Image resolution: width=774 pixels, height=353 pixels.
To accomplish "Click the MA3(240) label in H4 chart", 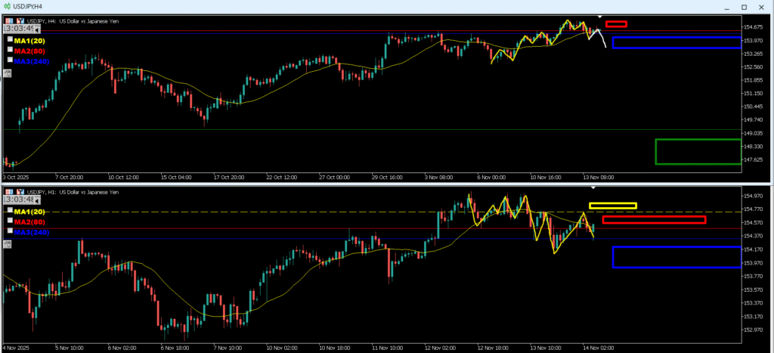I will tap(32, 60).
